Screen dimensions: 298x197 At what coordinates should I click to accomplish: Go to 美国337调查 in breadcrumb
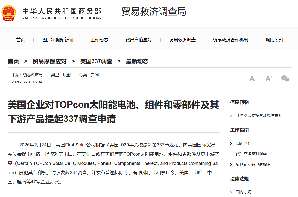point(96,61)
